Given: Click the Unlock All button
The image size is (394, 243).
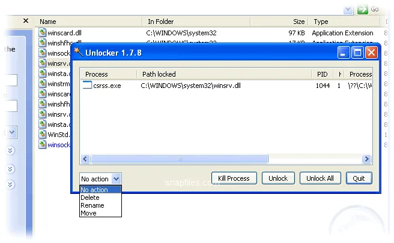Looking at the screenshot, I should 320,178.
